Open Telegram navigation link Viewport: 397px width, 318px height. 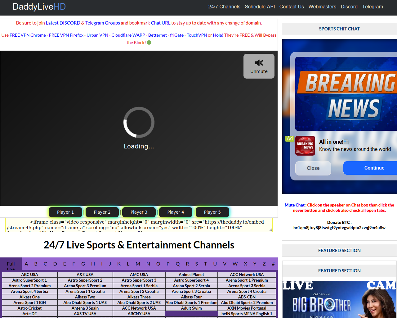tap(372, 7)
